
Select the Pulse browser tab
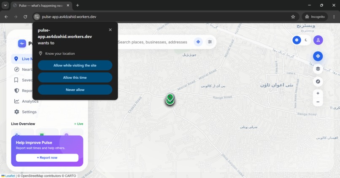coord(41,5)
